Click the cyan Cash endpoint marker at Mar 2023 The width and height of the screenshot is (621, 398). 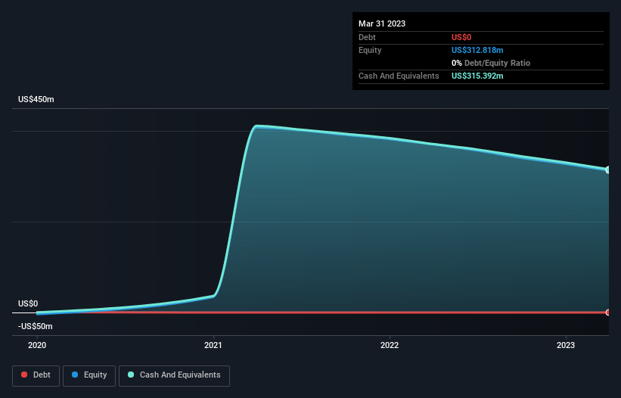[x=608, y=170]
